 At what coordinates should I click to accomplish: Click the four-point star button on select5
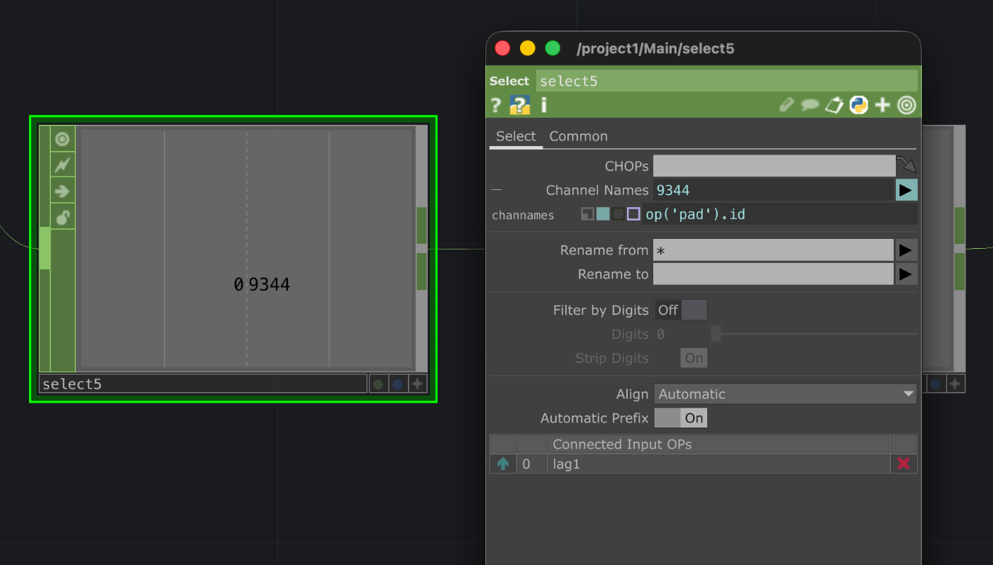click(418, 384)
